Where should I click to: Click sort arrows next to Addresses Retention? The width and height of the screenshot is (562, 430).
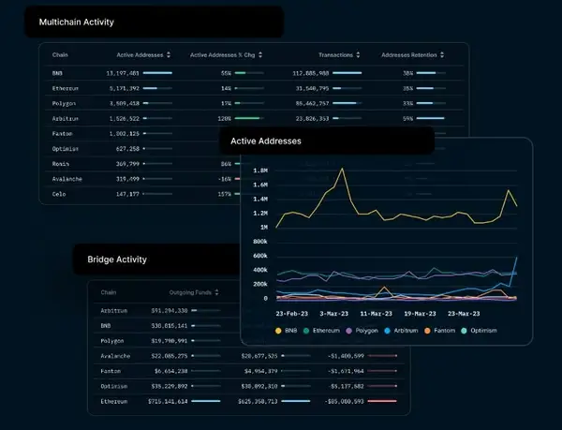[x=442, y=55]
